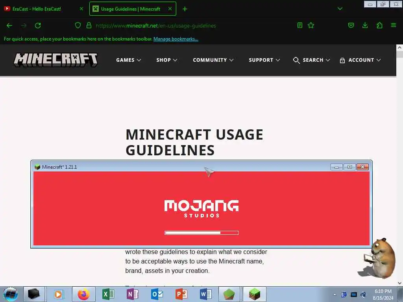This screenshot has width=403, height=302.
Task: Click the MINECRAFT USAGE GUIDELINES heading
Action: click(194, 142)
